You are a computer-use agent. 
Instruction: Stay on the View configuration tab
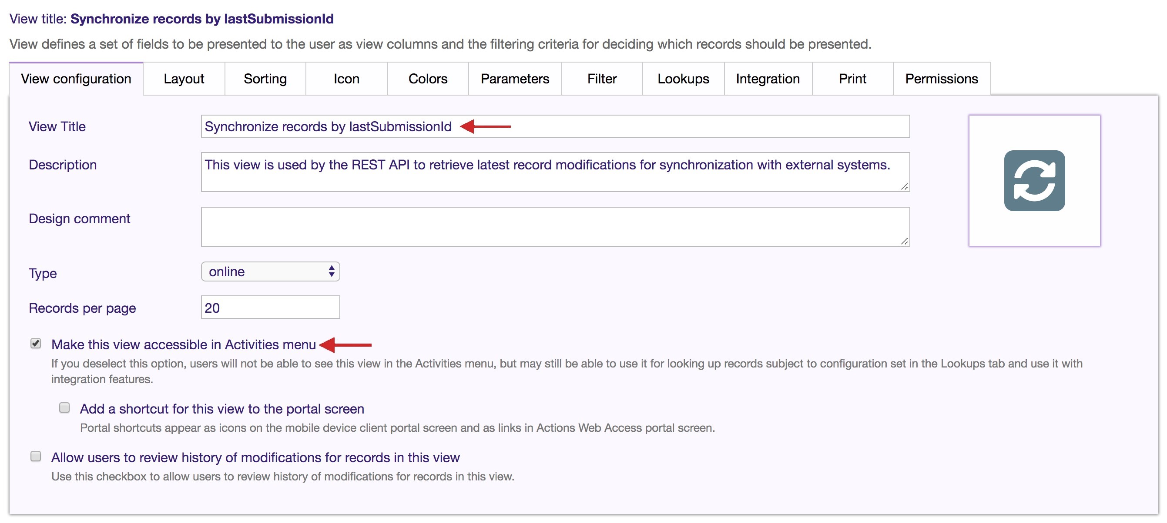[76, 78]
